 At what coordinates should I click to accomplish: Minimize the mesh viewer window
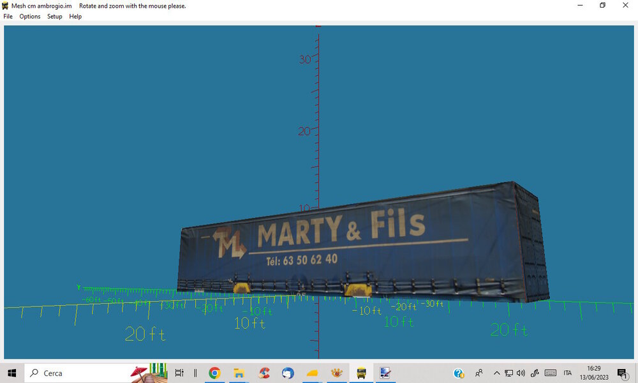(580, 5)
